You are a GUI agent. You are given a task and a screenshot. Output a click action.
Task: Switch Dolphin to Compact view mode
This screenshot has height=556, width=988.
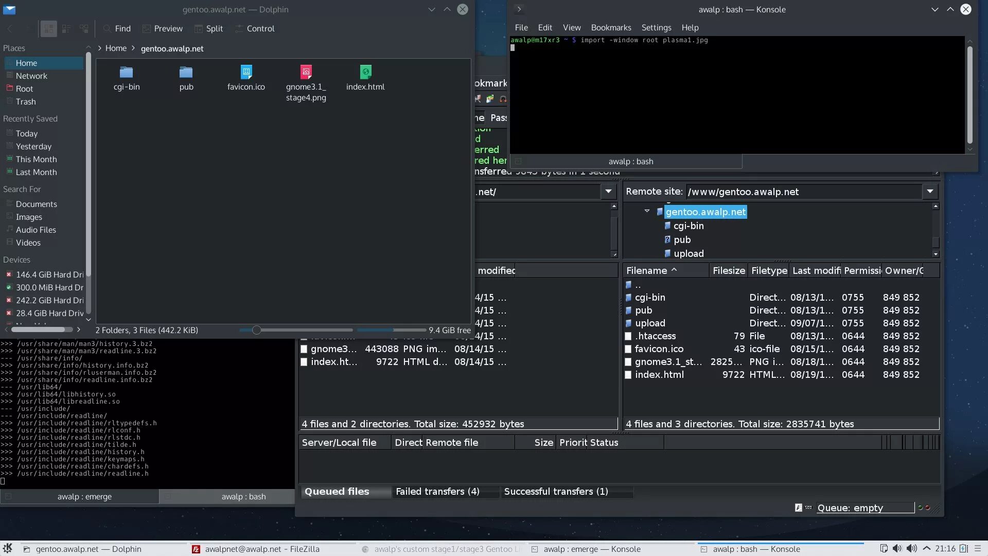pos(66,29)
